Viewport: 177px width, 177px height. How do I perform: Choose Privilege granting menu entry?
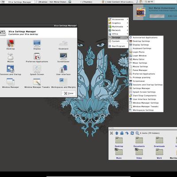pyautogui.click(x=146, y=77)
